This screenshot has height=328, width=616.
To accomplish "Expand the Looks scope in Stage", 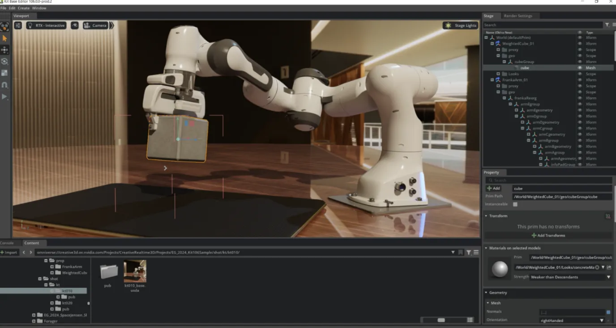I will click(x=498, y=74).
